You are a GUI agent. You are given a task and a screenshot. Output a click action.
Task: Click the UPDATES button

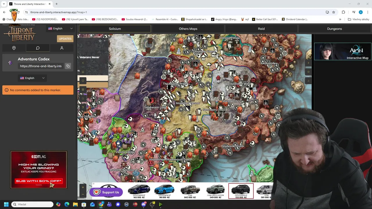point(65,39)
